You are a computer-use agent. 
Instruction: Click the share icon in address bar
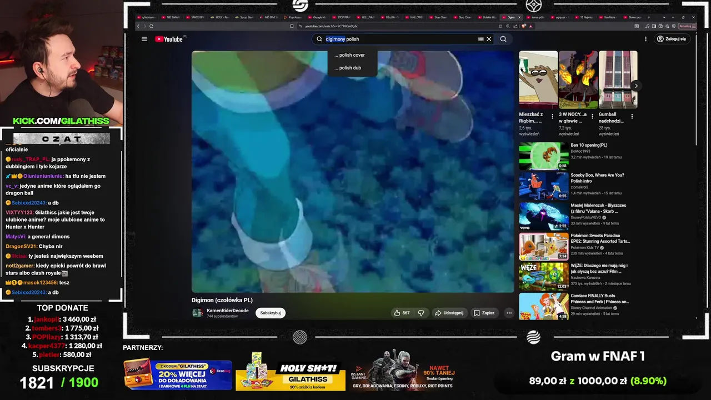point(515,26)
